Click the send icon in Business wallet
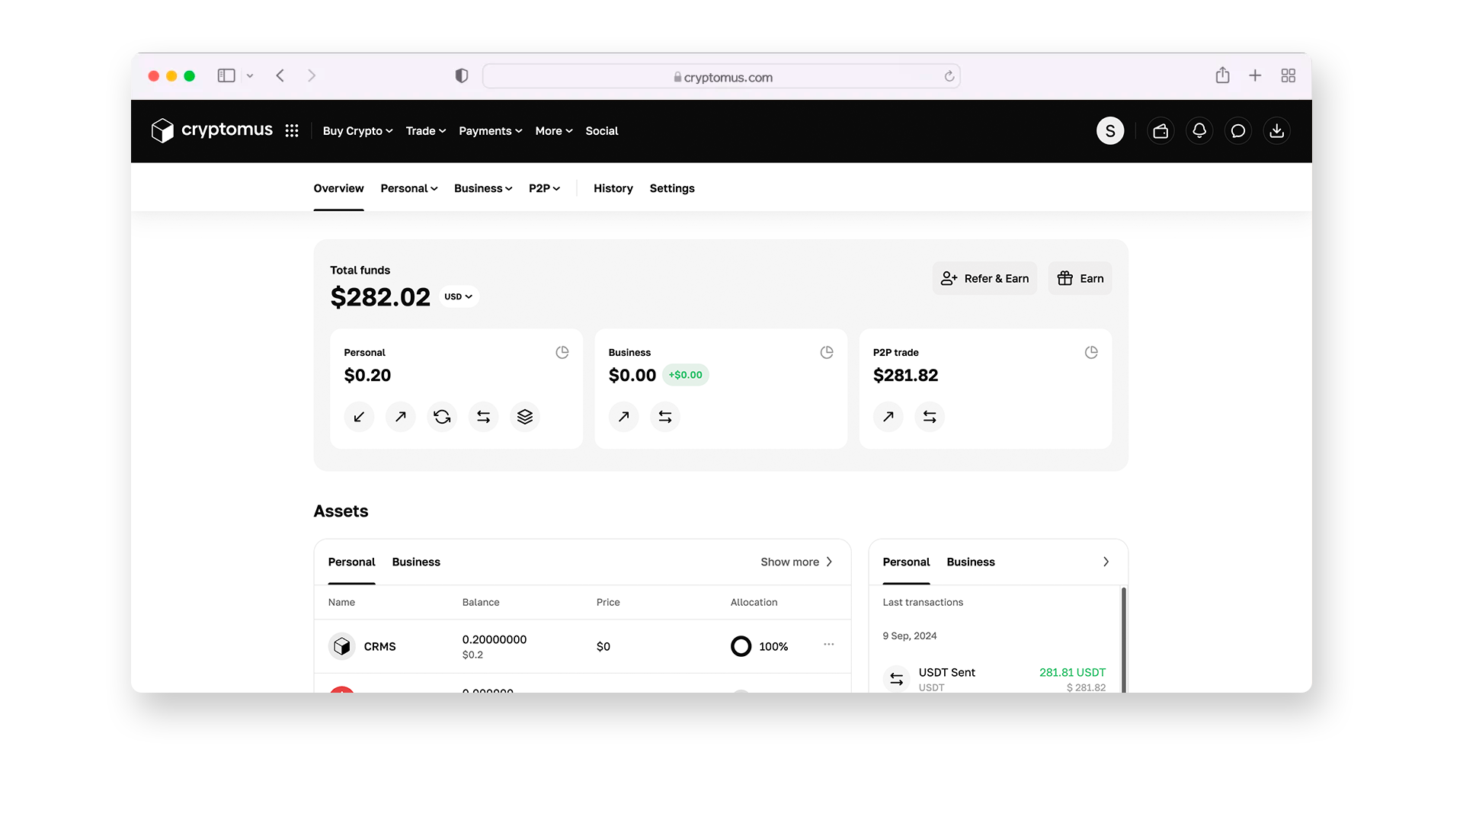Screen dimensions: 1463x823 [623, 416]
